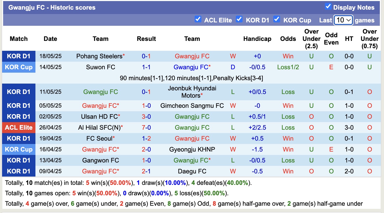Click the KOR D1 badge on the Ulsan HD row
This screenshot has width=384, height=213.
pos(18,116)
